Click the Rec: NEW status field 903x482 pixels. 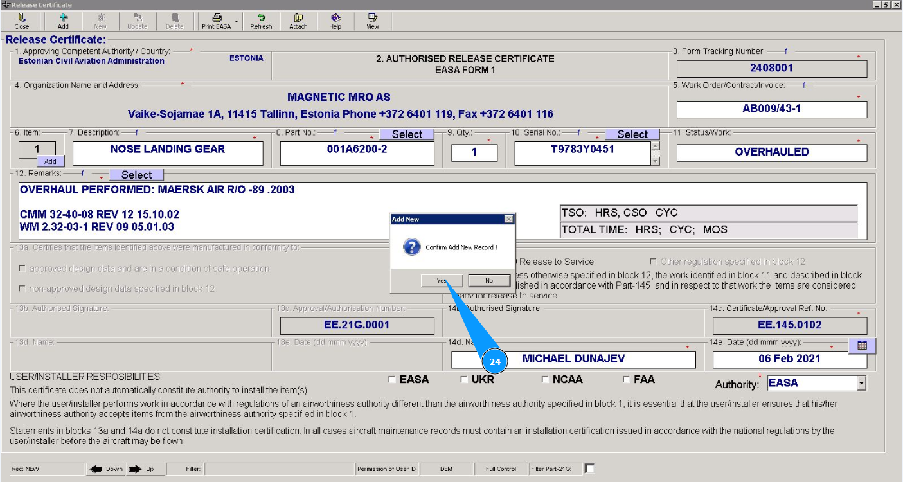click(47, 469)
